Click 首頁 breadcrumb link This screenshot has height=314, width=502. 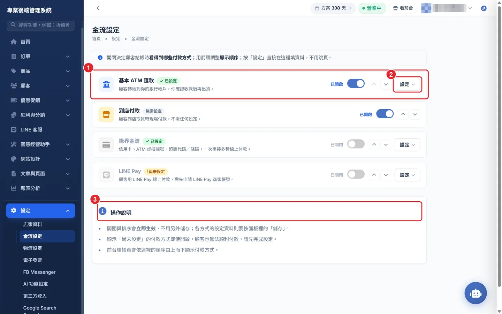[96, 39]
